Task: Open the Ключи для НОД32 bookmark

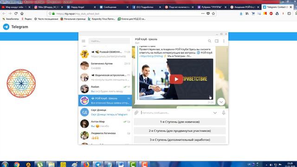Action: 132,19
